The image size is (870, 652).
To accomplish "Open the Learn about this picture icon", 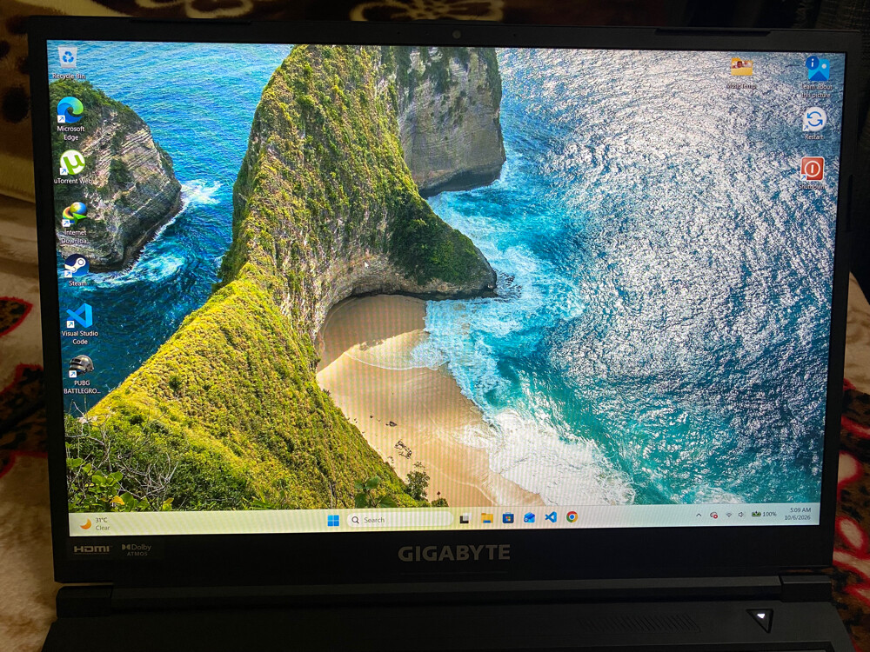I will click(x=817, y=77).
